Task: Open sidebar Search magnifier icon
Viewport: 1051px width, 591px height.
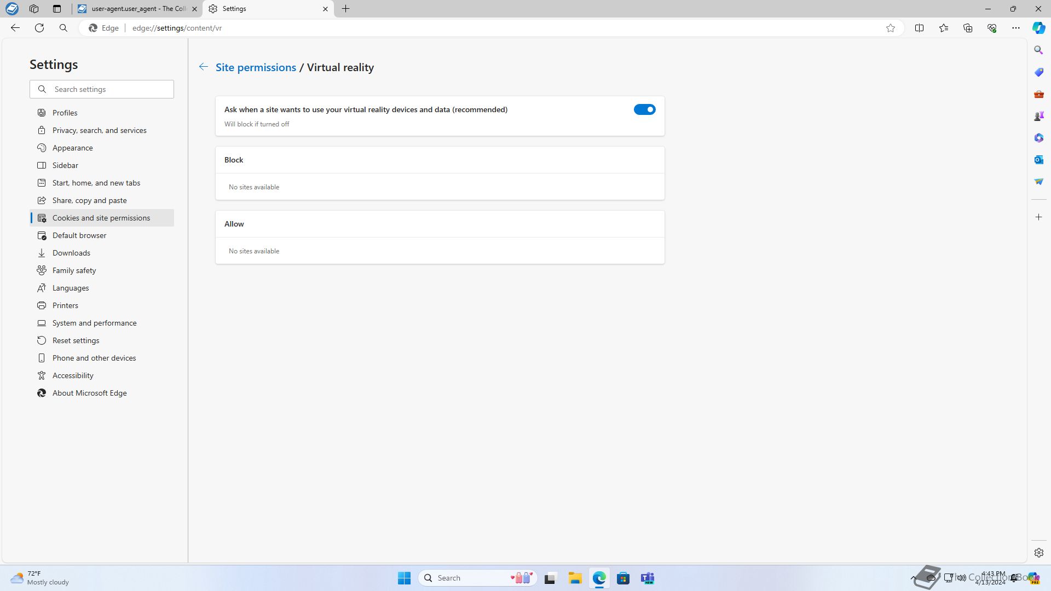Action: (1038, 50)
